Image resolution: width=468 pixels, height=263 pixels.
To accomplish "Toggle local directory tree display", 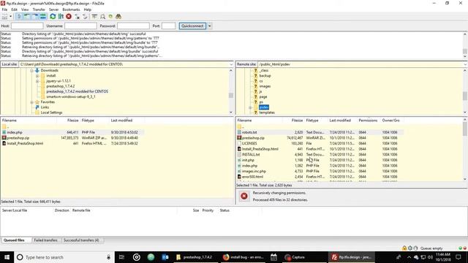I will coord(27,16).
